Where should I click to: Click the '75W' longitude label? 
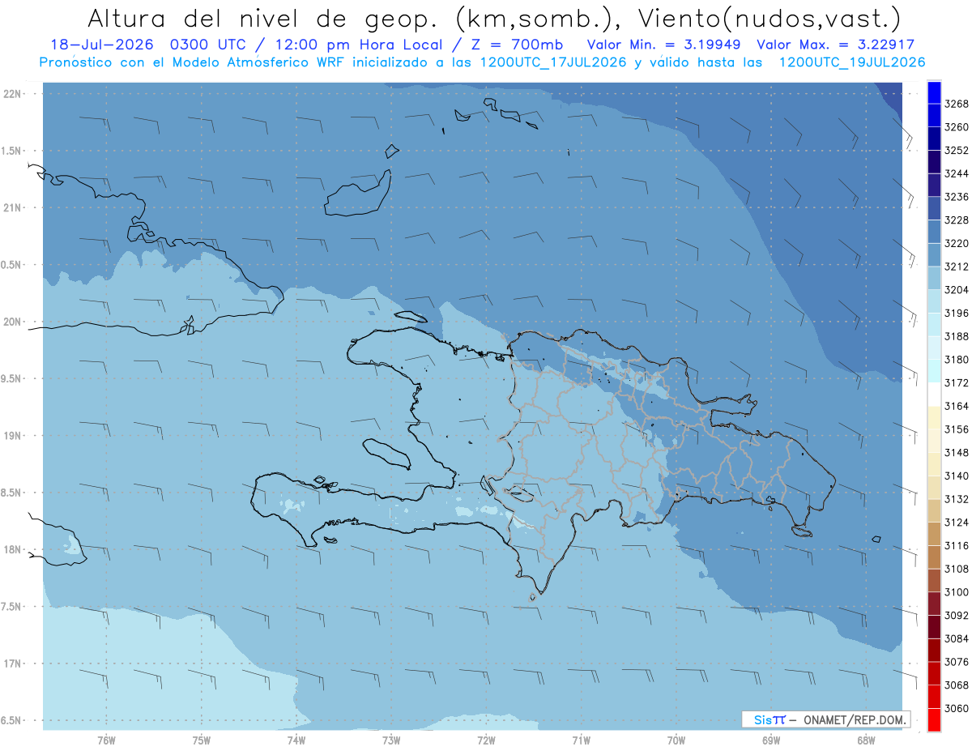click(x=201, y=740)
